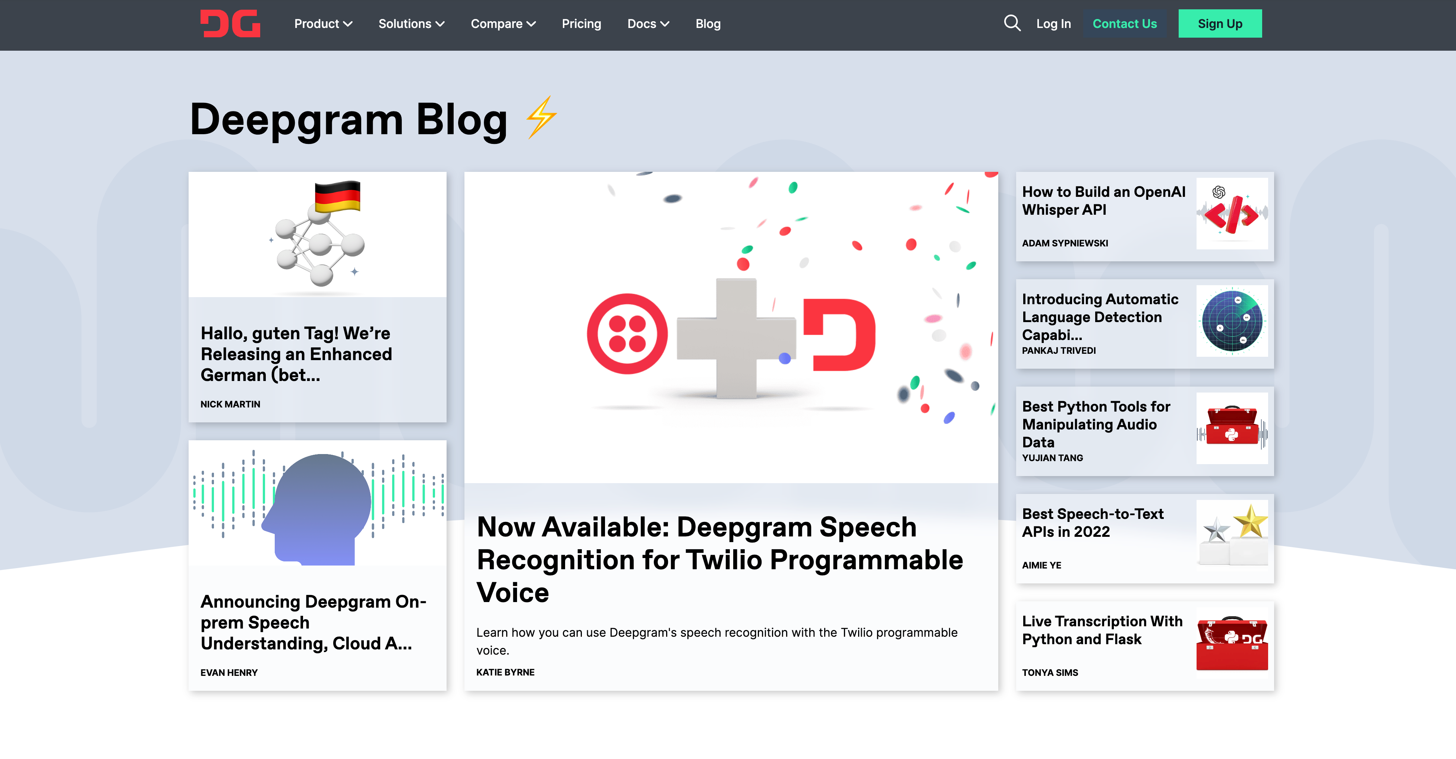
Task: Expand the Product dropdown menu
Action: (323, 24)
